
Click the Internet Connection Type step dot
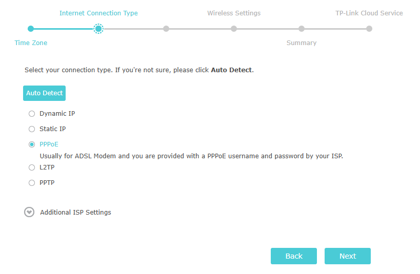pos(98,29)
